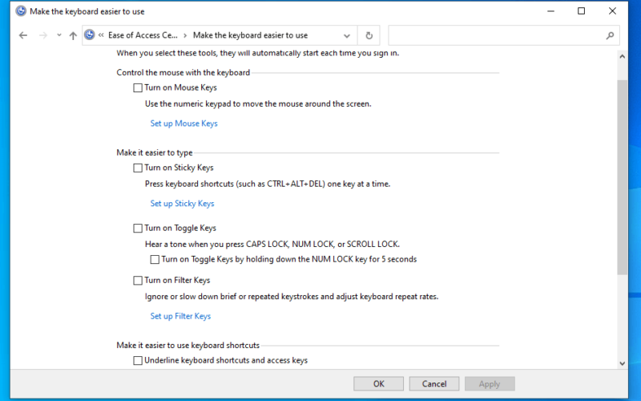Check Turn on Filter Keys

pyautogui.click(x=138, y=280)
